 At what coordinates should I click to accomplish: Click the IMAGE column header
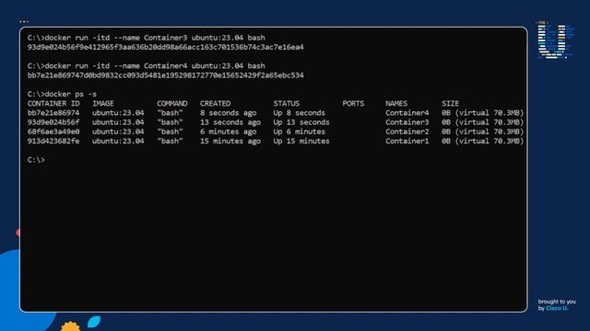pyautogui.click(x=103, y=103)
